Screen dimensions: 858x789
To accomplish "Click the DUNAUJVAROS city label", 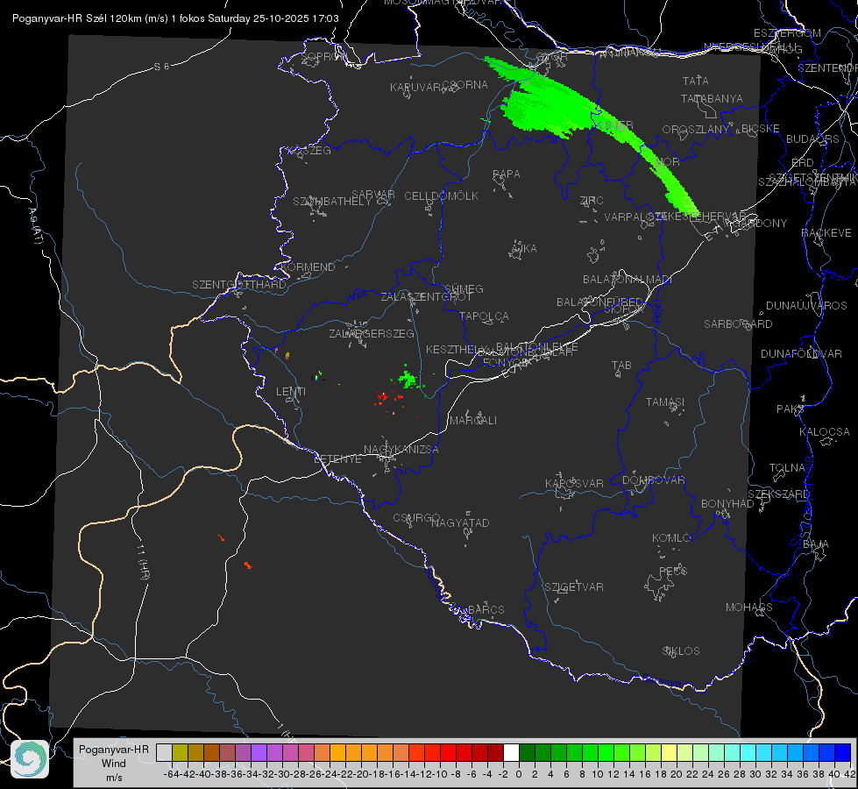I will pos(806,306).
